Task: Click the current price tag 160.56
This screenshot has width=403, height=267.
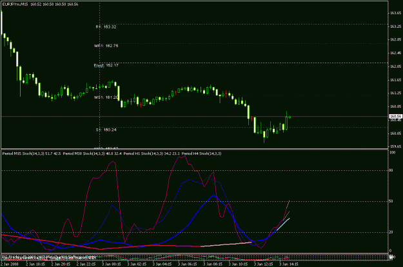Action: pyautogui.click(x=395, y=117)
